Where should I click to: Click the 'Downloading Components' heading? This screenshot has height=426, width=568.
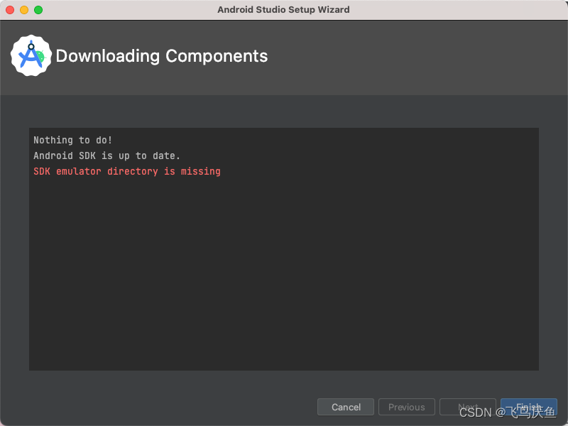coord(162,56)
